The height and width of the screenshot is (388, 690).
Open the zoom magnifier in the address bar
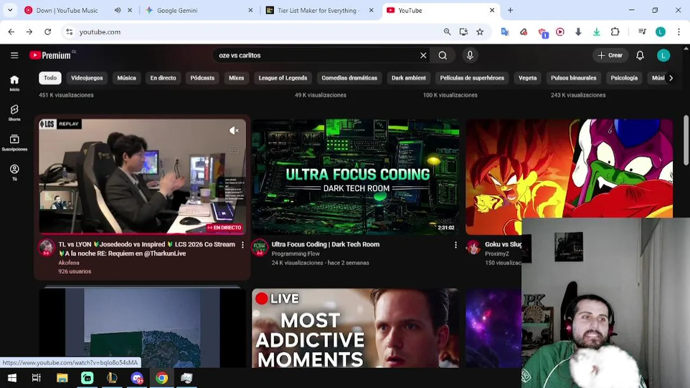447,32
